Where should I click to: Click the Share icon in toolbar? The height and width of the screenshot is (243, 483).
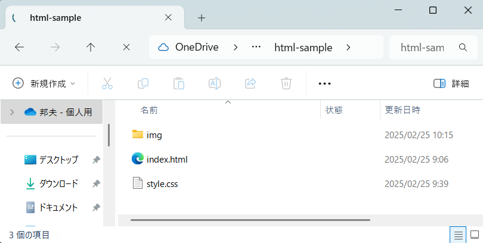[x=250, y=83]
